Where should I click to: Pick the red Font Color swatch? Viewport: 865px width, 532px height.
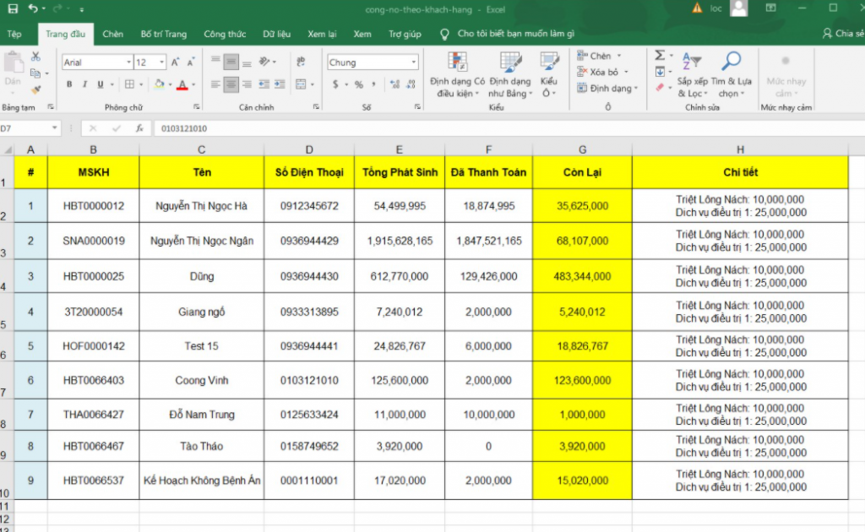point(182,85)
